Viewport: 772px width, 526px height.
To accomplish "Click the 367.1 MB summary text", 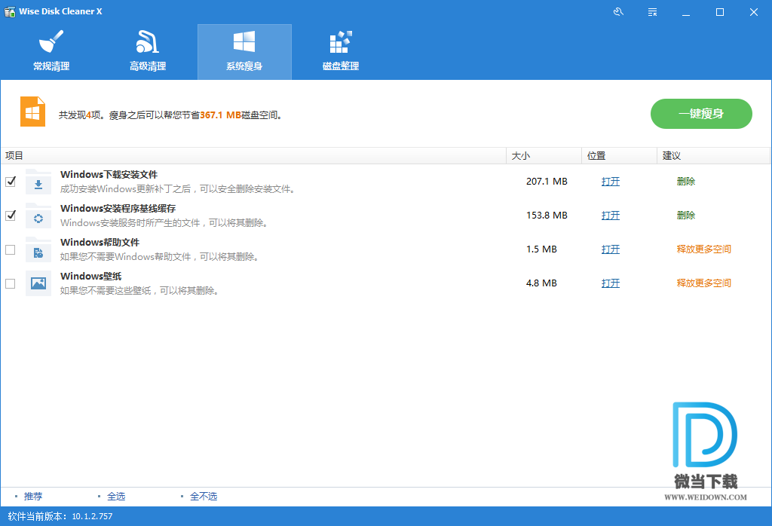I will (221, 115).
